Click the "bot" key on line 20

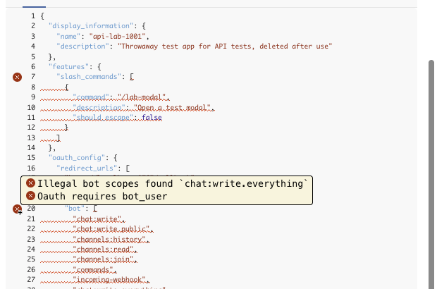[75, 209]
